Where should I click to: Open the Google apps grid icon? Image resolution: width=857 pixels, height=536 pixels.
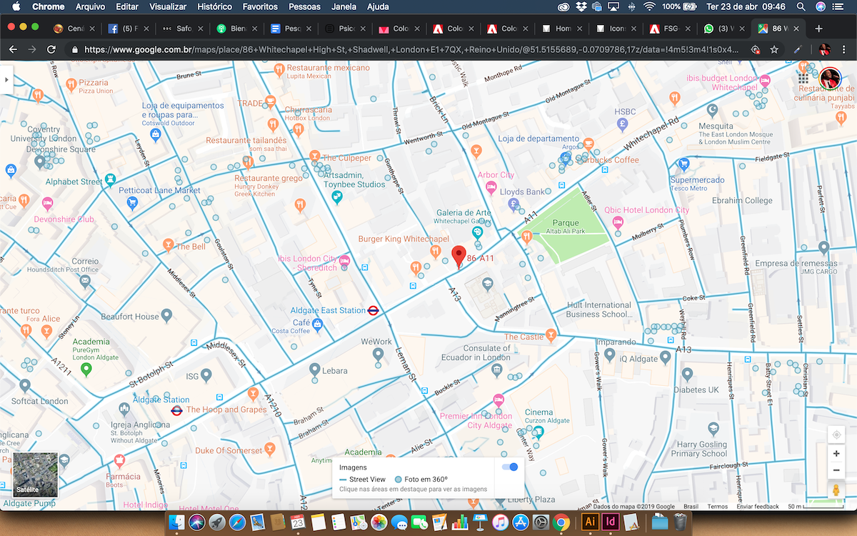(x=803, y=79)
